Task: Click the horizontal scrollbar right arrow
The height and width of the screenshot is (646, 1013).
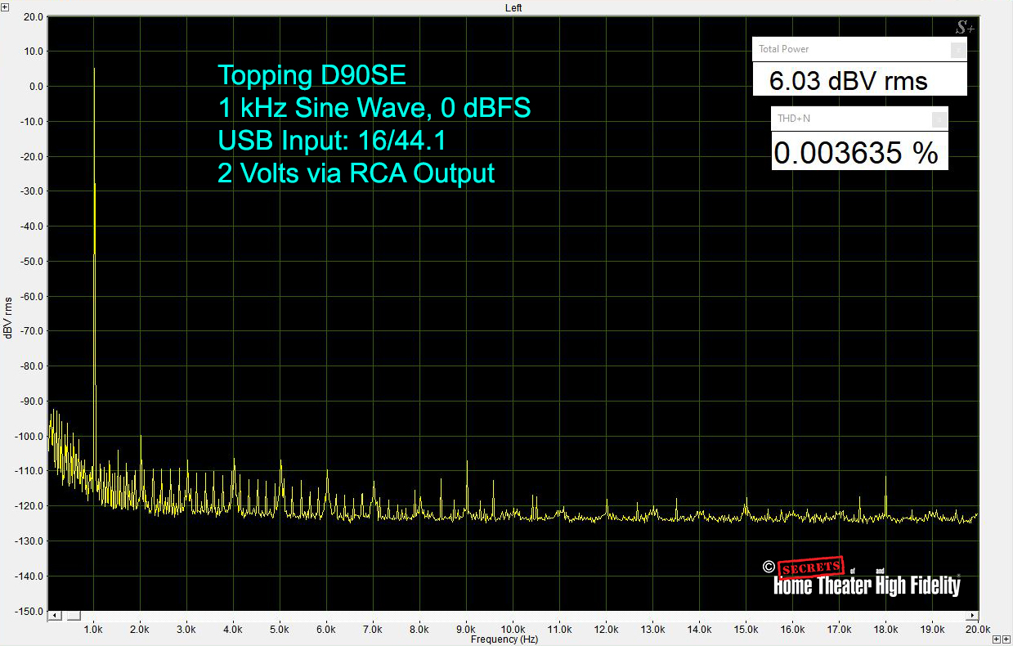Action: [973, 615]
